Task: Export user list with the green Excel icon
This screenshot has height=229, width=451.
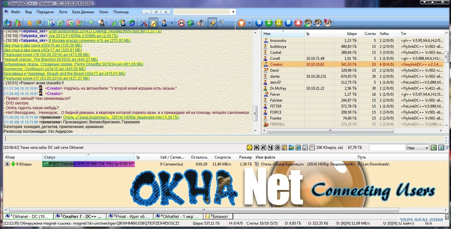Action: (x=434, y=148)
